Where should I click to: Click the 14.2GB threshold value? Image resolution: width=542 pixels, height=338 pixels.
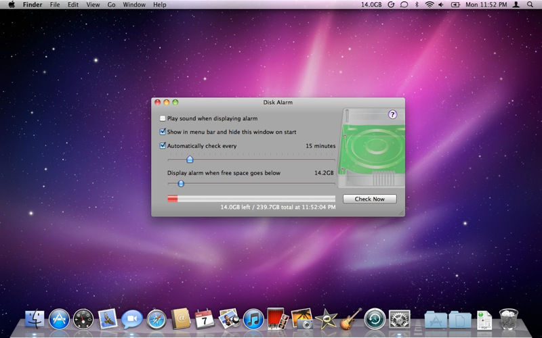[324, 173]
